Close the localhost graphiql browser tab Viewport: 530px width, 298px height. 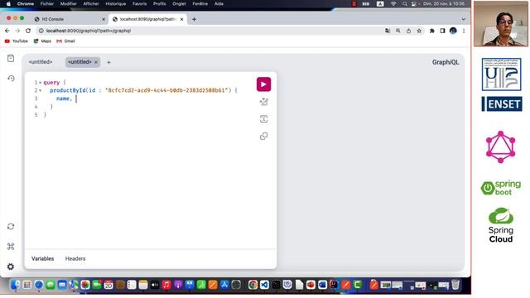pos(181,19)
